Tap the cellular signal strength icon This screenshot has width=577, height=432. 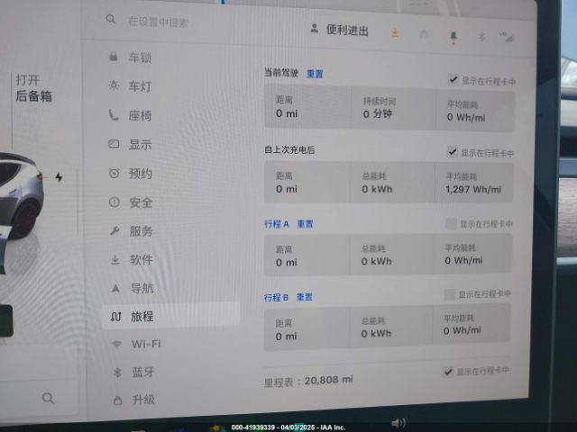(x=506, y=37)
